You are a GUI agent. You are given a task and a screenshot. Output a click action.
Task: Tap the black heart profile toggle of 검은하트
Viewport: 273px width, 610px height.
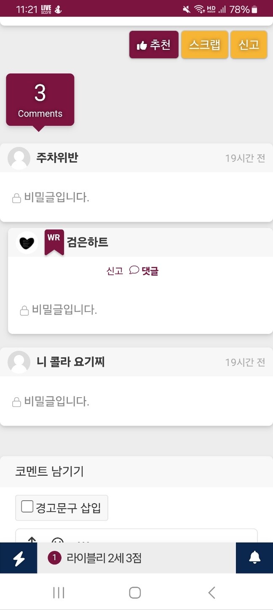pos(27,242)
